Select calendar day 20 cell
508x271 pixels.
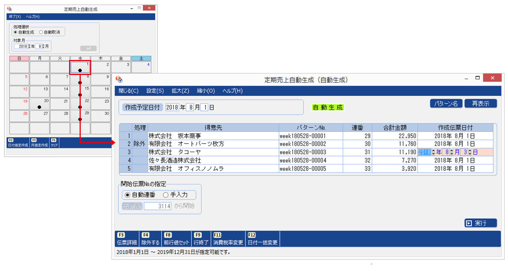[39, 104]
